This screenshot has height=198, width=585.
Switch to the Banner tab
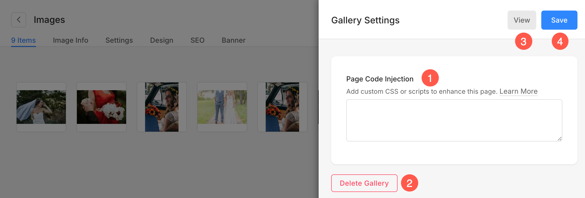(233, 40)
